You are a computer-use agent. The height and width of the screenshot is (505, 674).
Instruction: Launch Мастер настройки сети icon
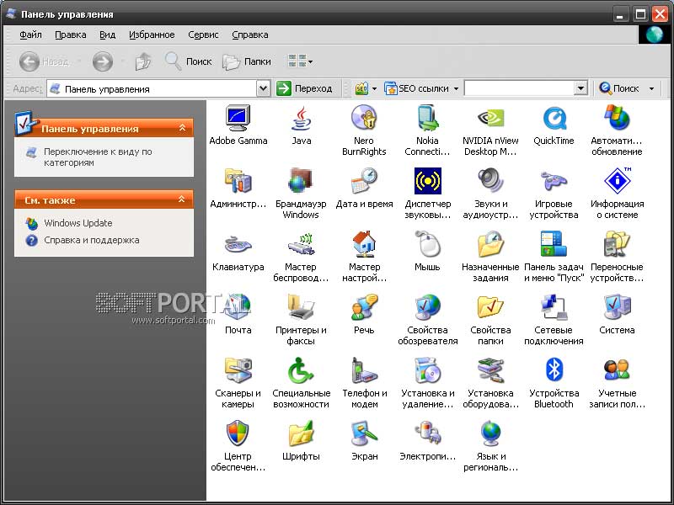point(364,257)
